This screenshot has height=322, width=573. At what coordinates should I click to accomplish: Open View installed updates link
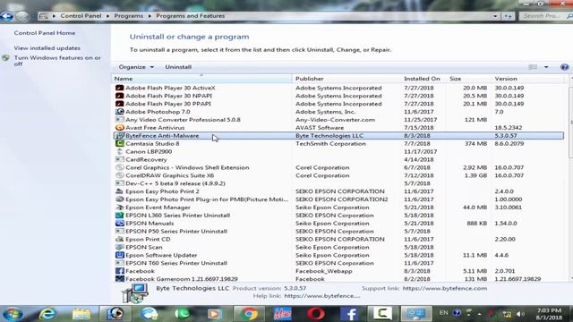(47, 47)
